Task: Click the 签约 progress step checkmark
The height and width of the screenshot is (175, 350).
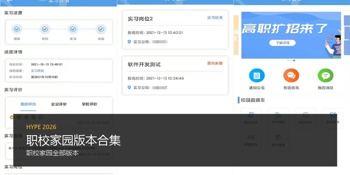Action: coord(45,29)
